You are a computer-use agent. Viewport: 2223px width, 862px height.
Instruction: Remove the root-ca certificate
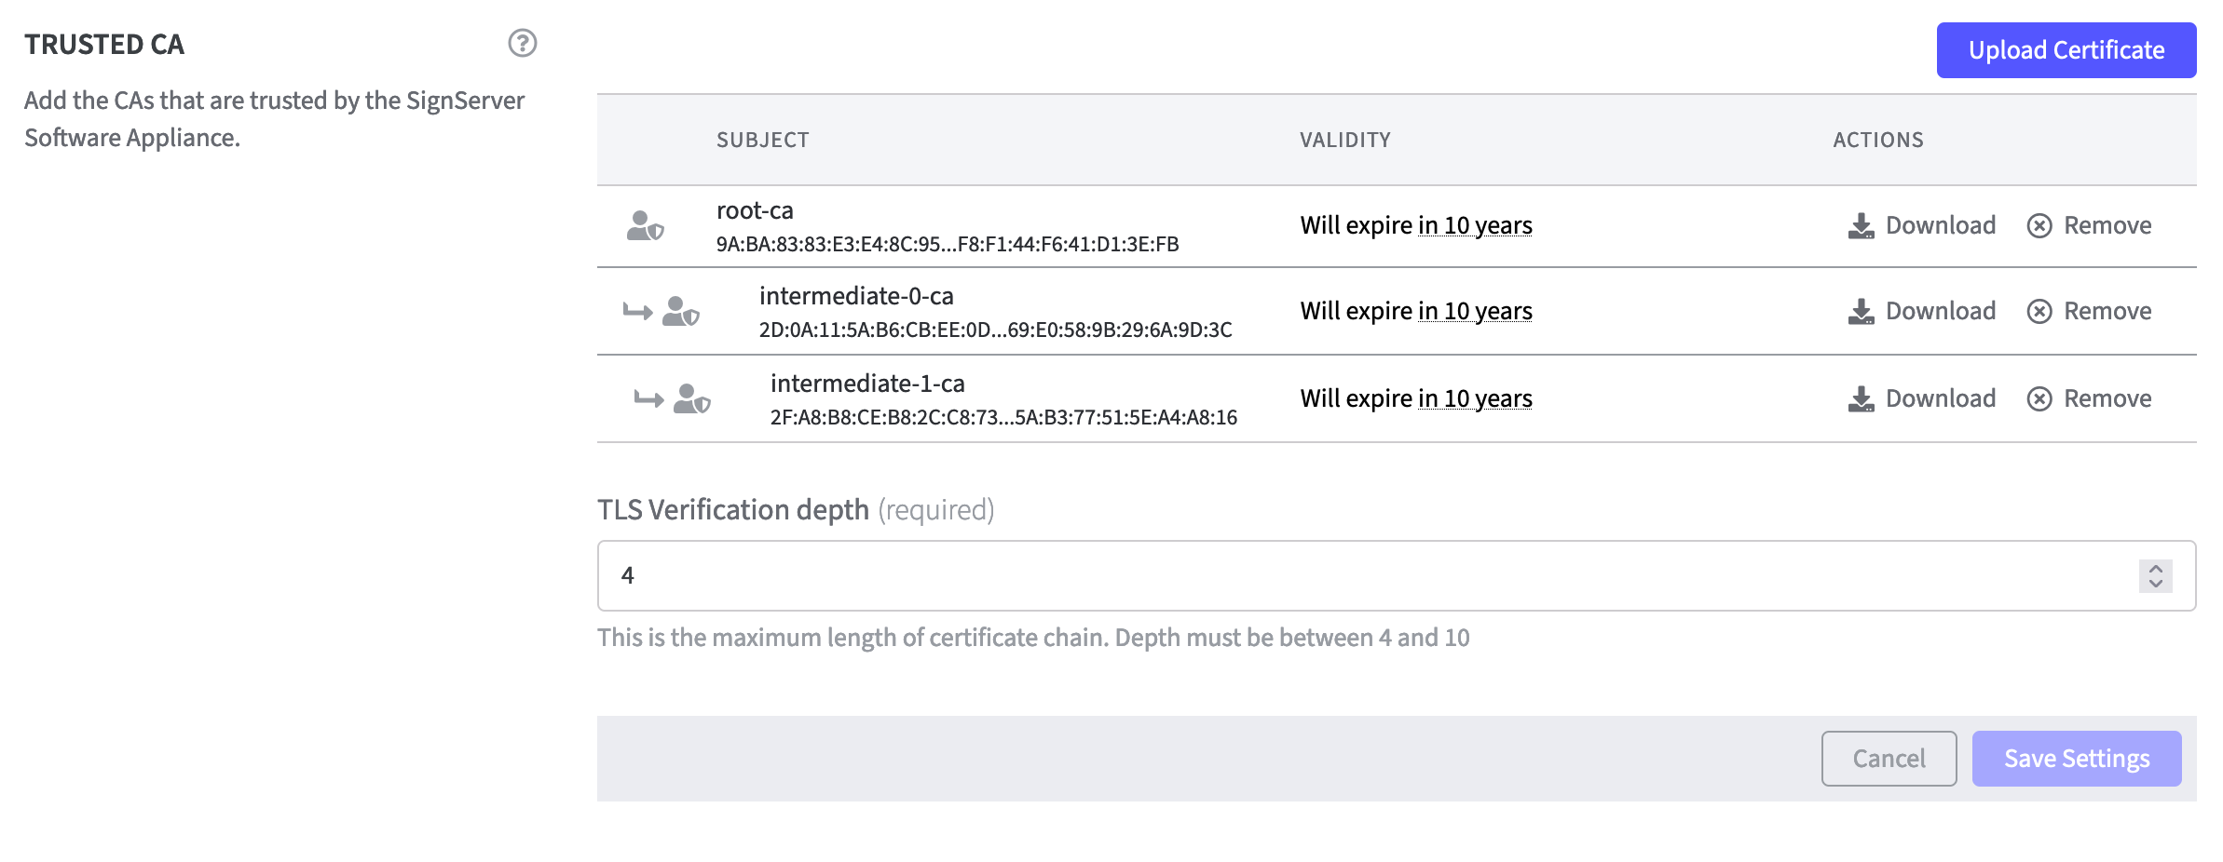point(2089,226)
